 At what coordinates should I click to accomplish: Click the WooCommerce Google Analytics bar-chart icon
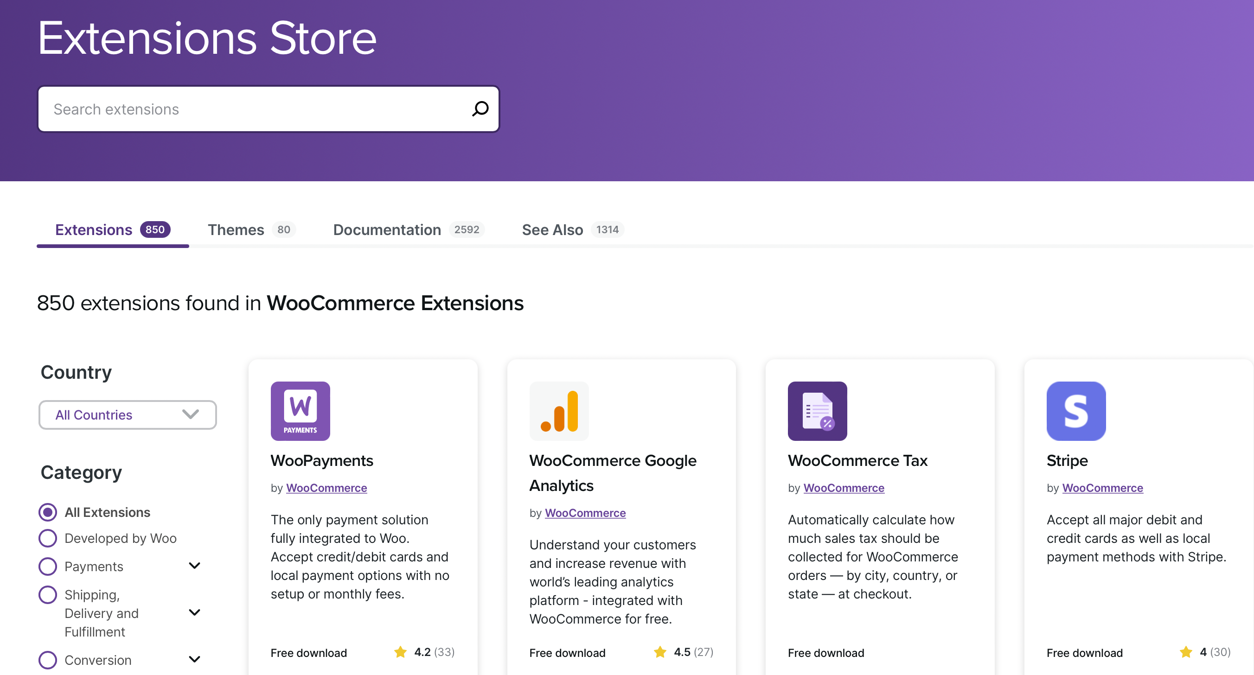click(559, 411)
